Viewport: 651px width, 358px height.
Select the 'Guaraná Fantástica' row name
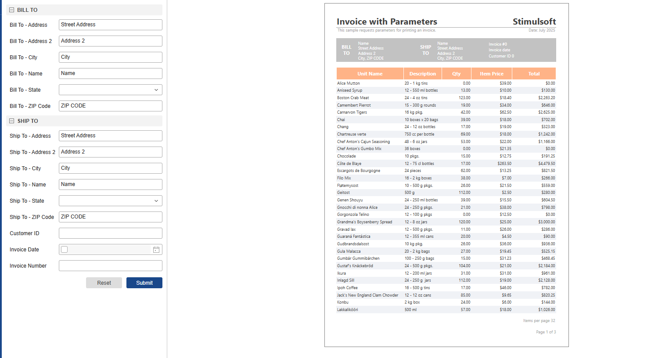pos(354,236)
